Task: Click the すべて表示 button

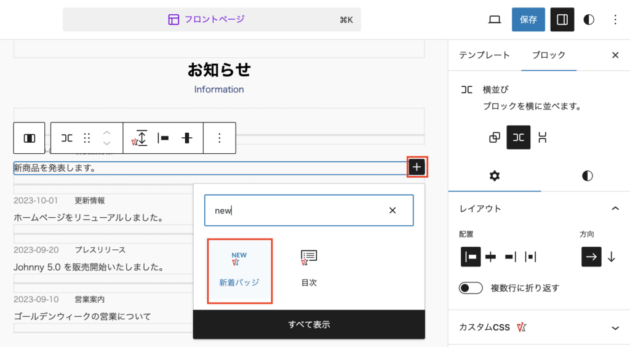Action: [x=309, y=324]
